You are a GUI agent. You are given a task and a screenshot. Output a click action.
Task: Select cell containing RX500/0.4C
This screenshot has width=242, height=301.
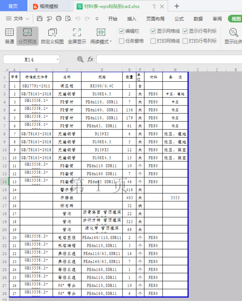coord(102,86)
